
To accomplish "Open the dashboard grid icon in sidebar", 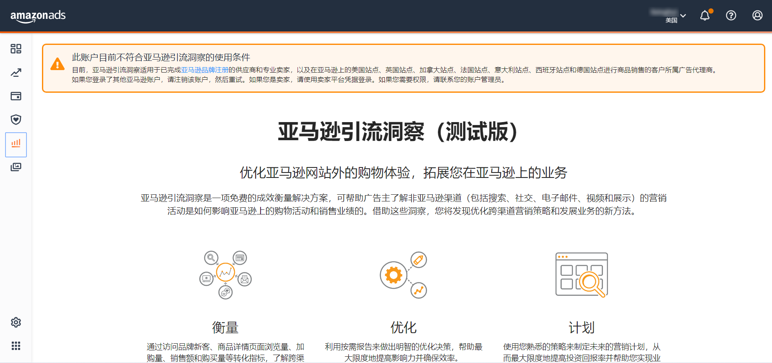I will point(16,49).
